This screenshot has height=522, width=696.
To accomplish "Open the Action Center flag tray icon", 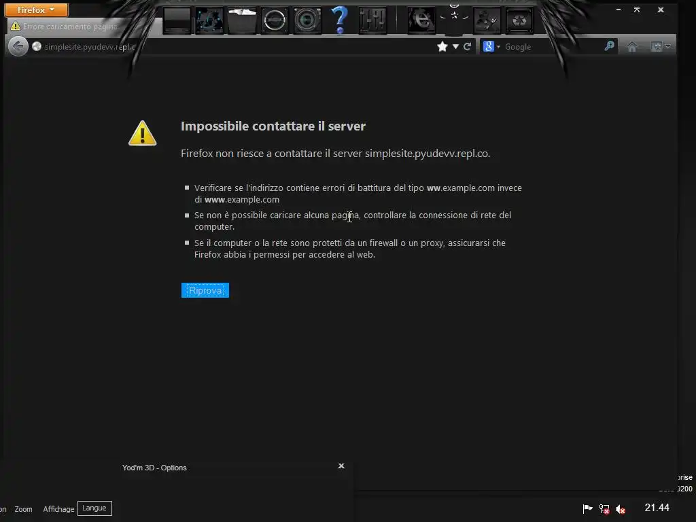I will [x=587, y=508].
